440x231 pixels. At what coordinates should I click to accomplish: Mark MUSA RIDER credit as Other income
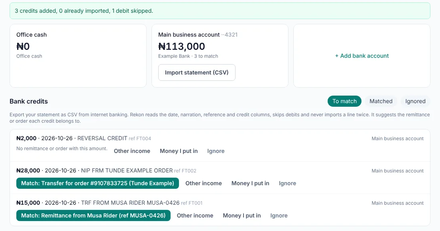195,215
